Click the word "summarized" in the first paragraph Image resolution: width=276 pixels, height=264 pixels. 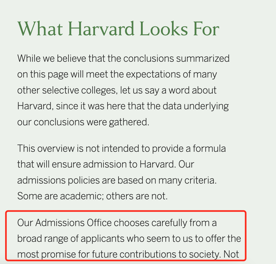203,59
